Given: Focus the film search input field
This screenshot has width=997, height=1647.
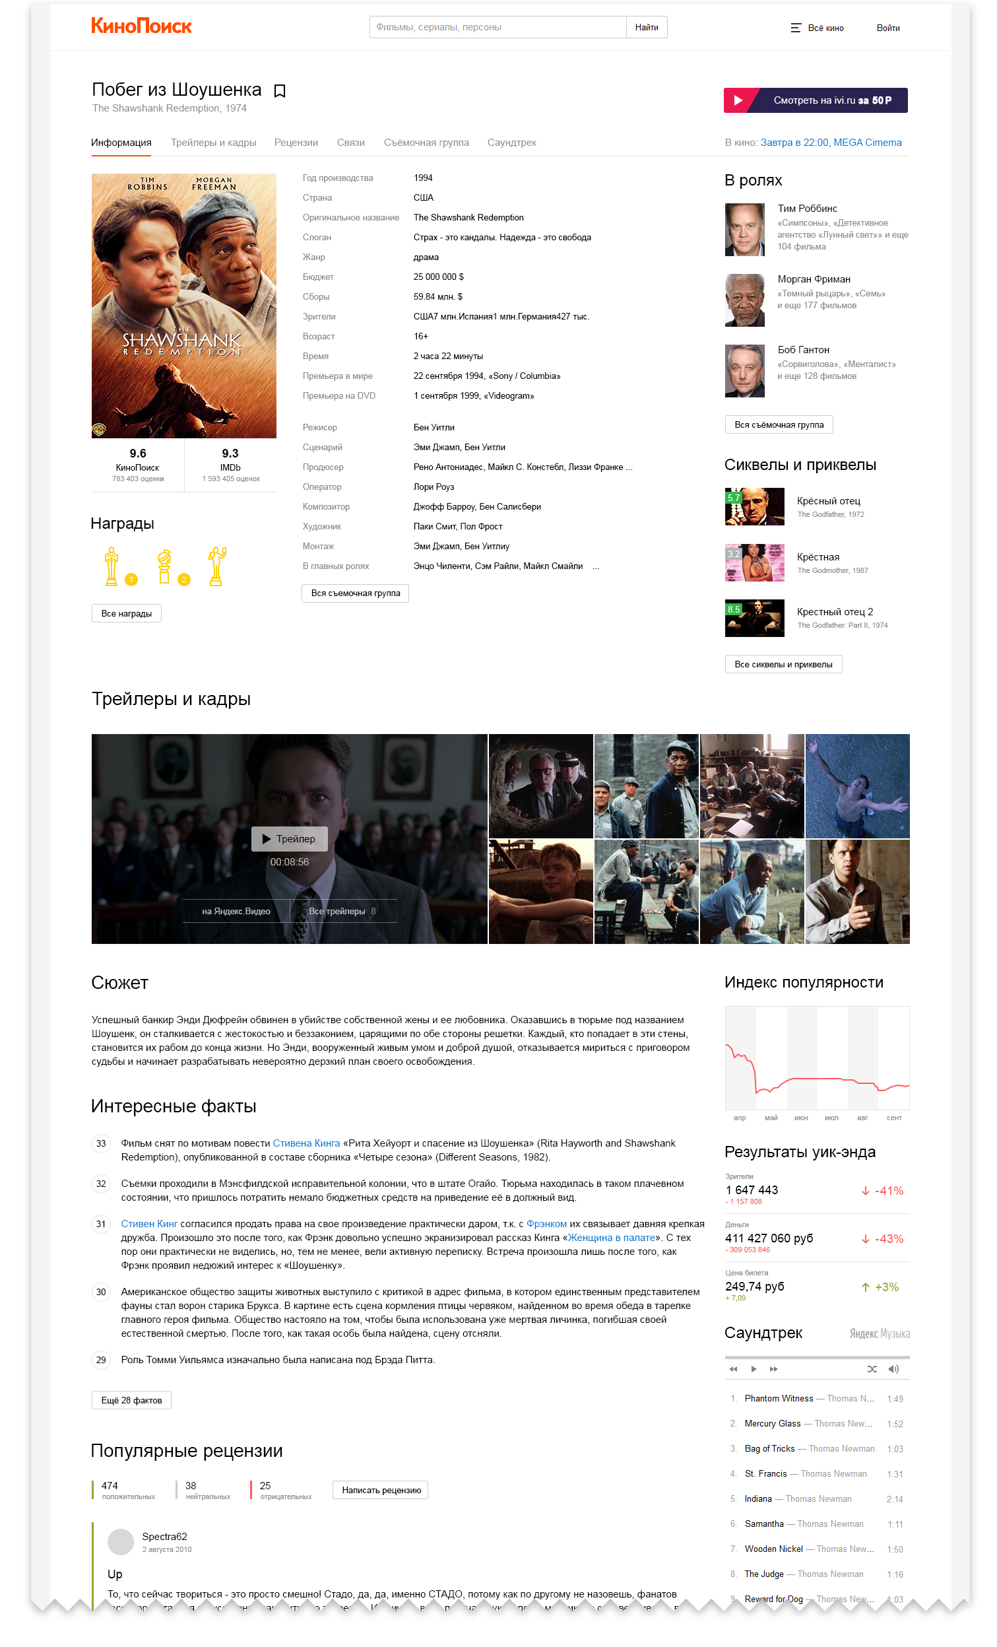Looking at the screenshot, I should [498, 28].
